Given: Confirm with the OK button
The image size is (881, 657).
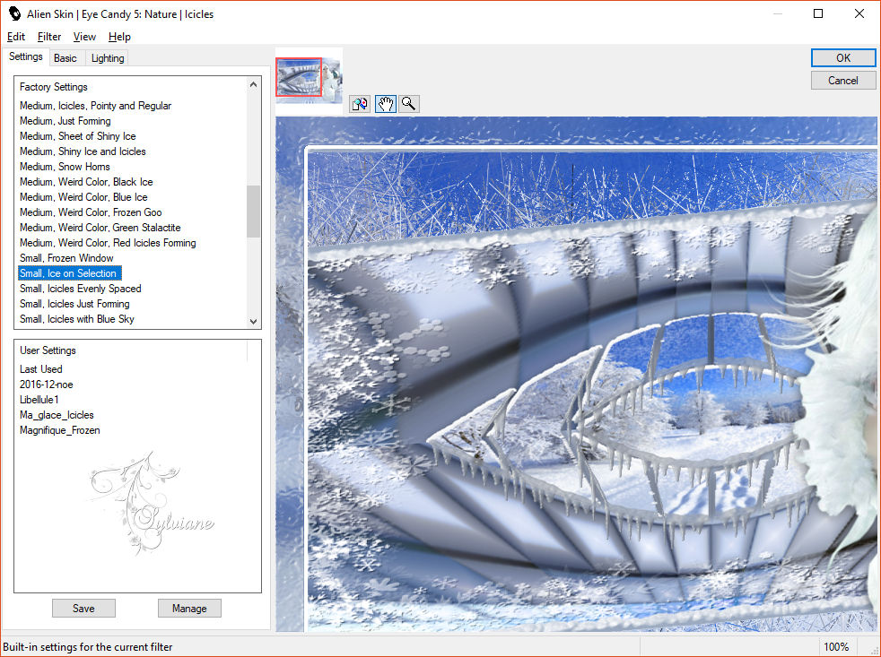Looking at the screenshot, I should click(x=842, y=58).
